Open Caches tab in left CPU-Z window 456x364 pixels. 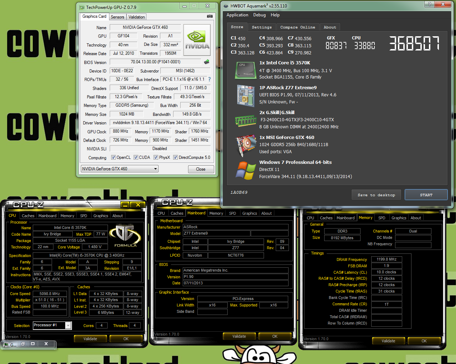28,216
